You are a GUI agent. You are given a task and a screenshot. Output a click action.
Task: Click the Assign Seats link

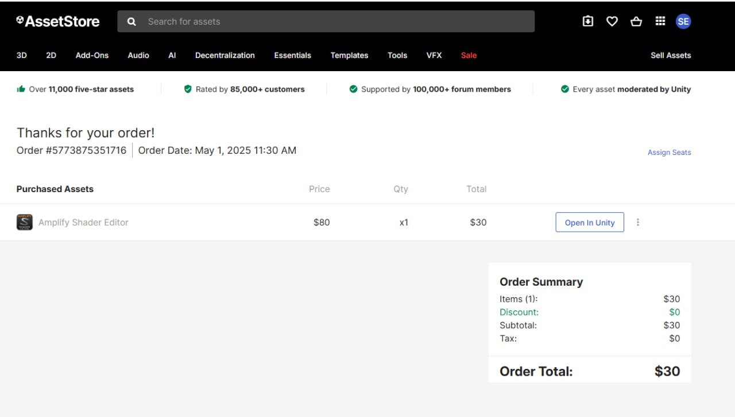[x=669, y=153]
